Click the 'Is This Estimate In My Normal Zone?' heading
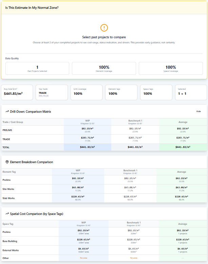Image resolution: width=208 pixels, height=264 pixels. click(32, 8)
